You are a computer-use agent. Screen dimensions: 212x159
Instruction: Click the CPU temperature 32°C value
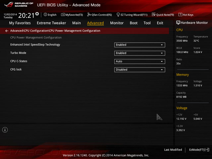coord(196,41)
